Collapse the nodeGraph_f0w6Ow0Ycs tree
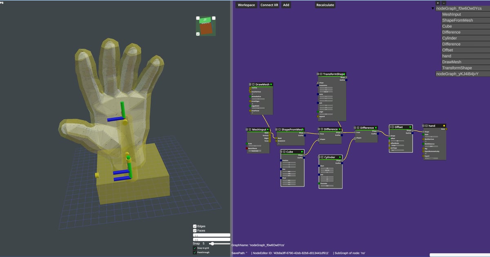The image size is (490, 257). 432,7
